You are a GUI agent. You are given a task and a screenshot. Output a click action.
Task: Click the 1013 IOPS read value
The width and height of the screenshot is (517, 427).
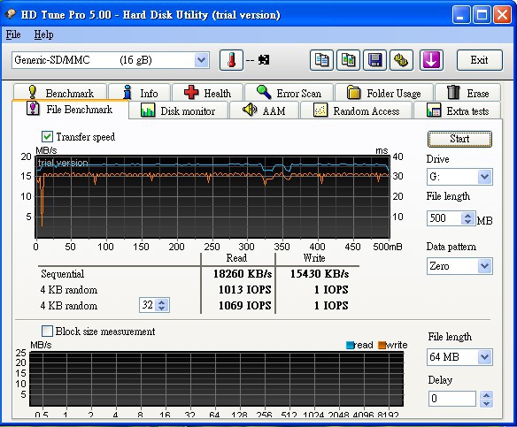coord(245,289)
